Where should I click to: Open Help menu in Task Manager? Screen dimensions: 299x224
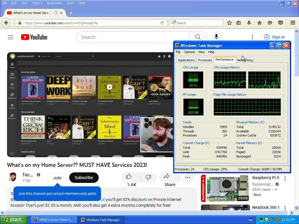tap(211, 52)
